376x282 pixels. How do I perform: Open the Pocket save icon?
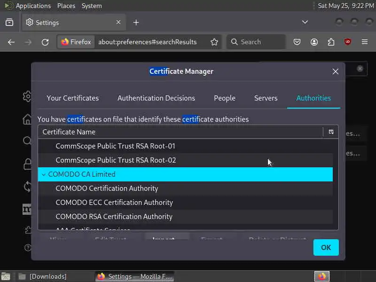click(x=297, y=42)
